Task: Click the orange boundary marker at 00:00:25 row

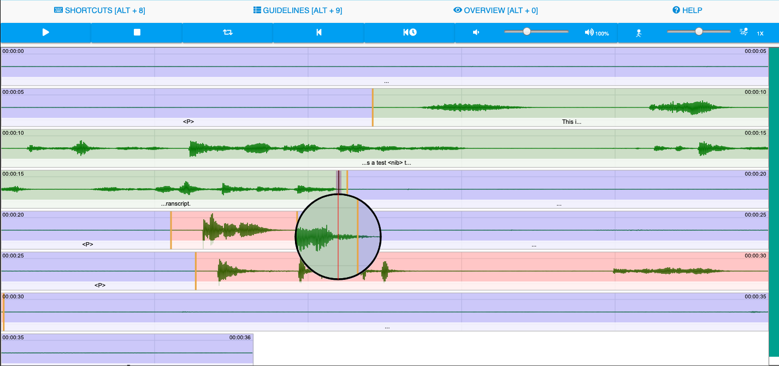Action: [x=196, y=271]
